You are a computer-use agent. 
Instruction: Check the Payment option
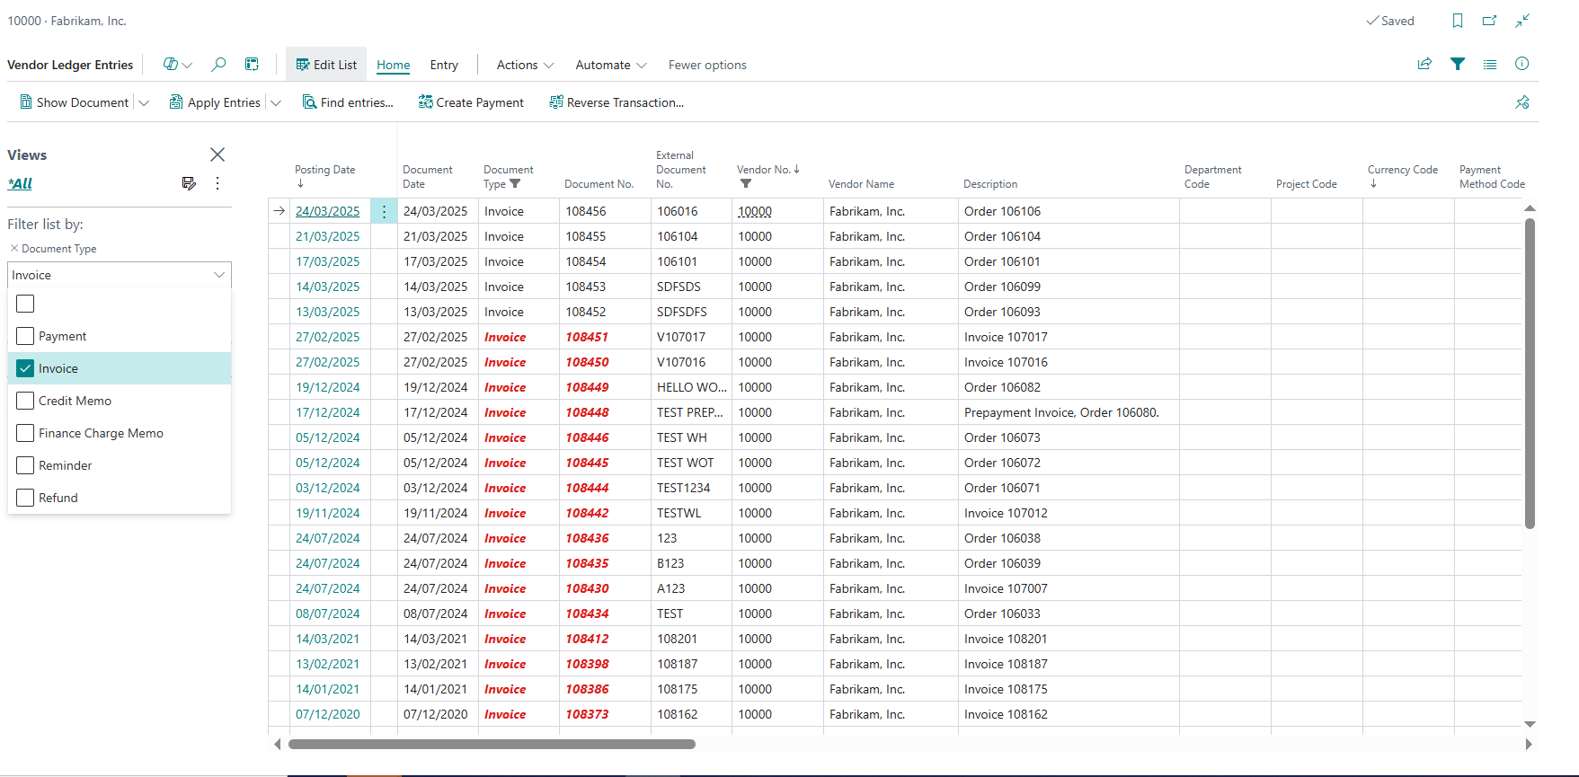(25, 336)
